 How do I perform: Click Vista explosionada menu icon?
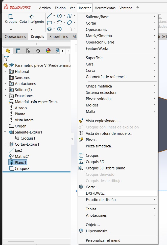[81, 121]
